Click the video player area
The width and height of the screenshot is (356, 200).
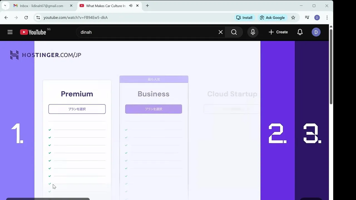pyautogui.click(x=164, y=120)
